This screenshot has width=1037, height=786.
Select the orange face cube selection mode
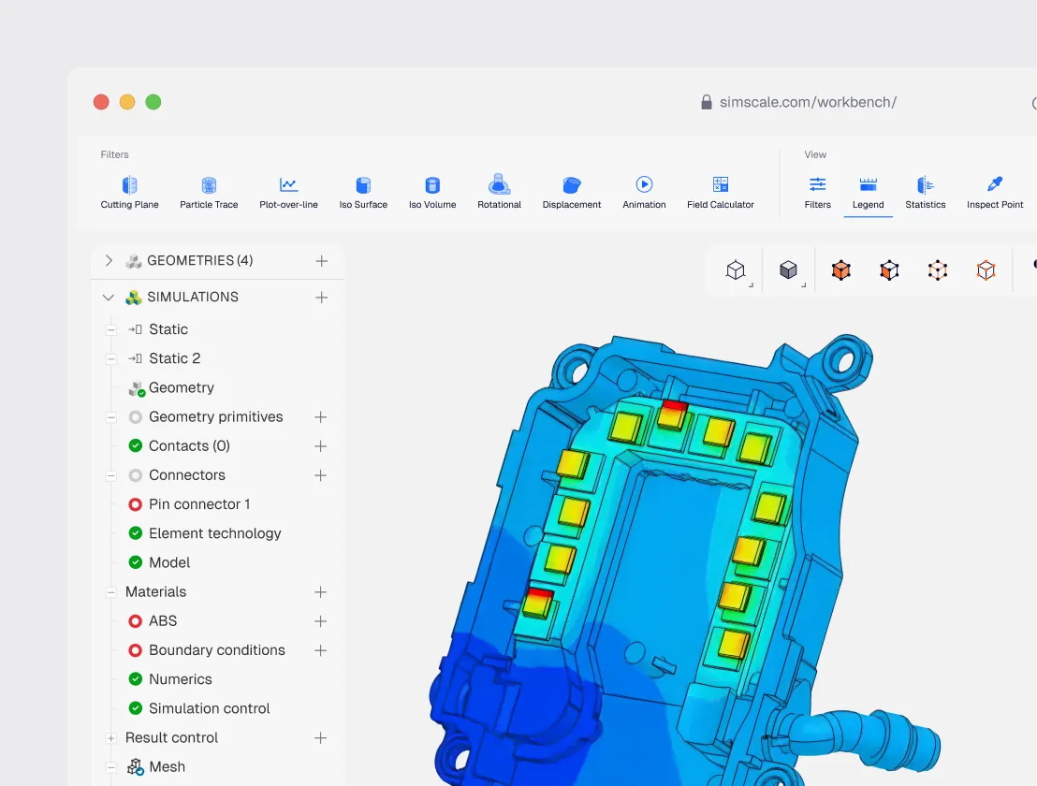889,269
